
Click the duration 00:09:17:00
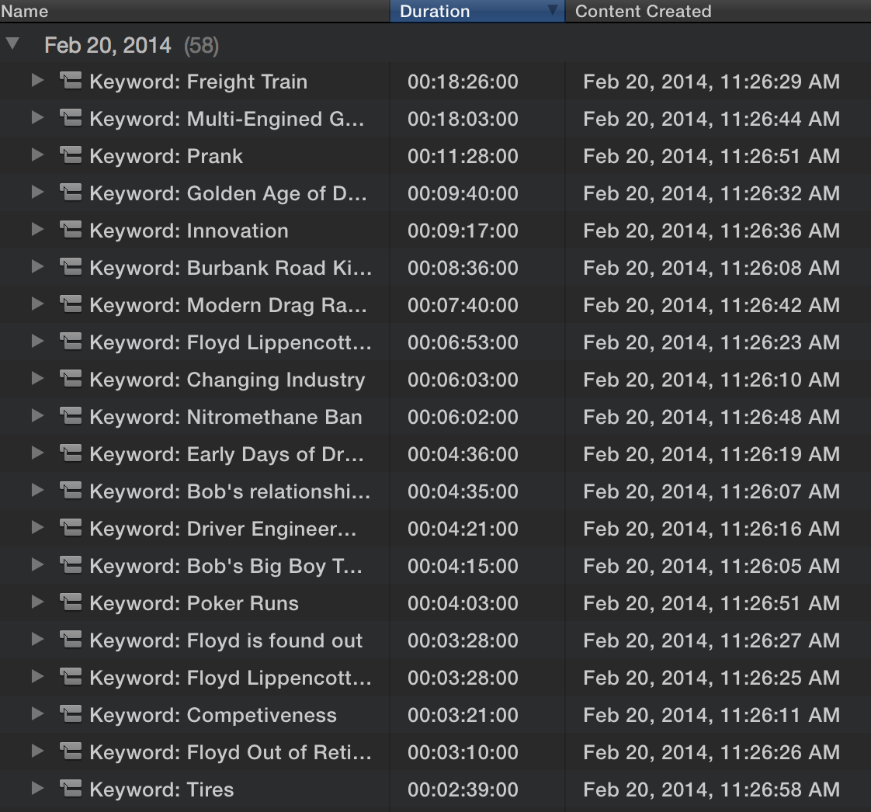pyautogui.click(x=463, y=231)
